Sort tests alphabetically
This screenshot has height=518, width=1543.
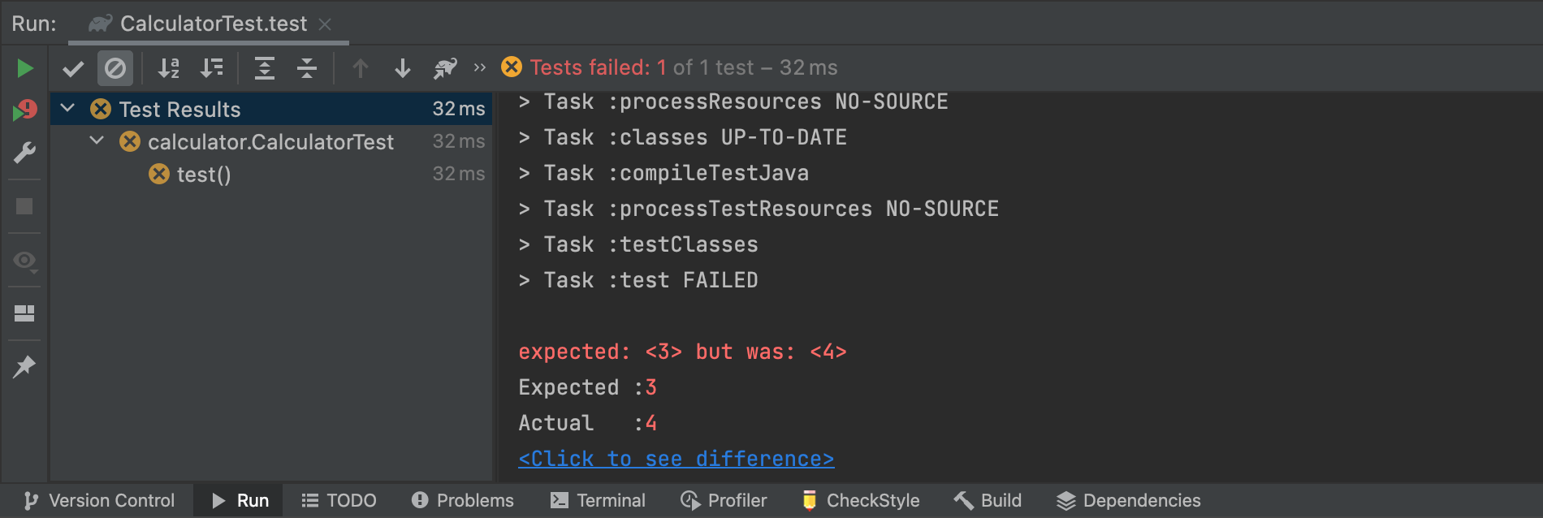pos(168,68)
